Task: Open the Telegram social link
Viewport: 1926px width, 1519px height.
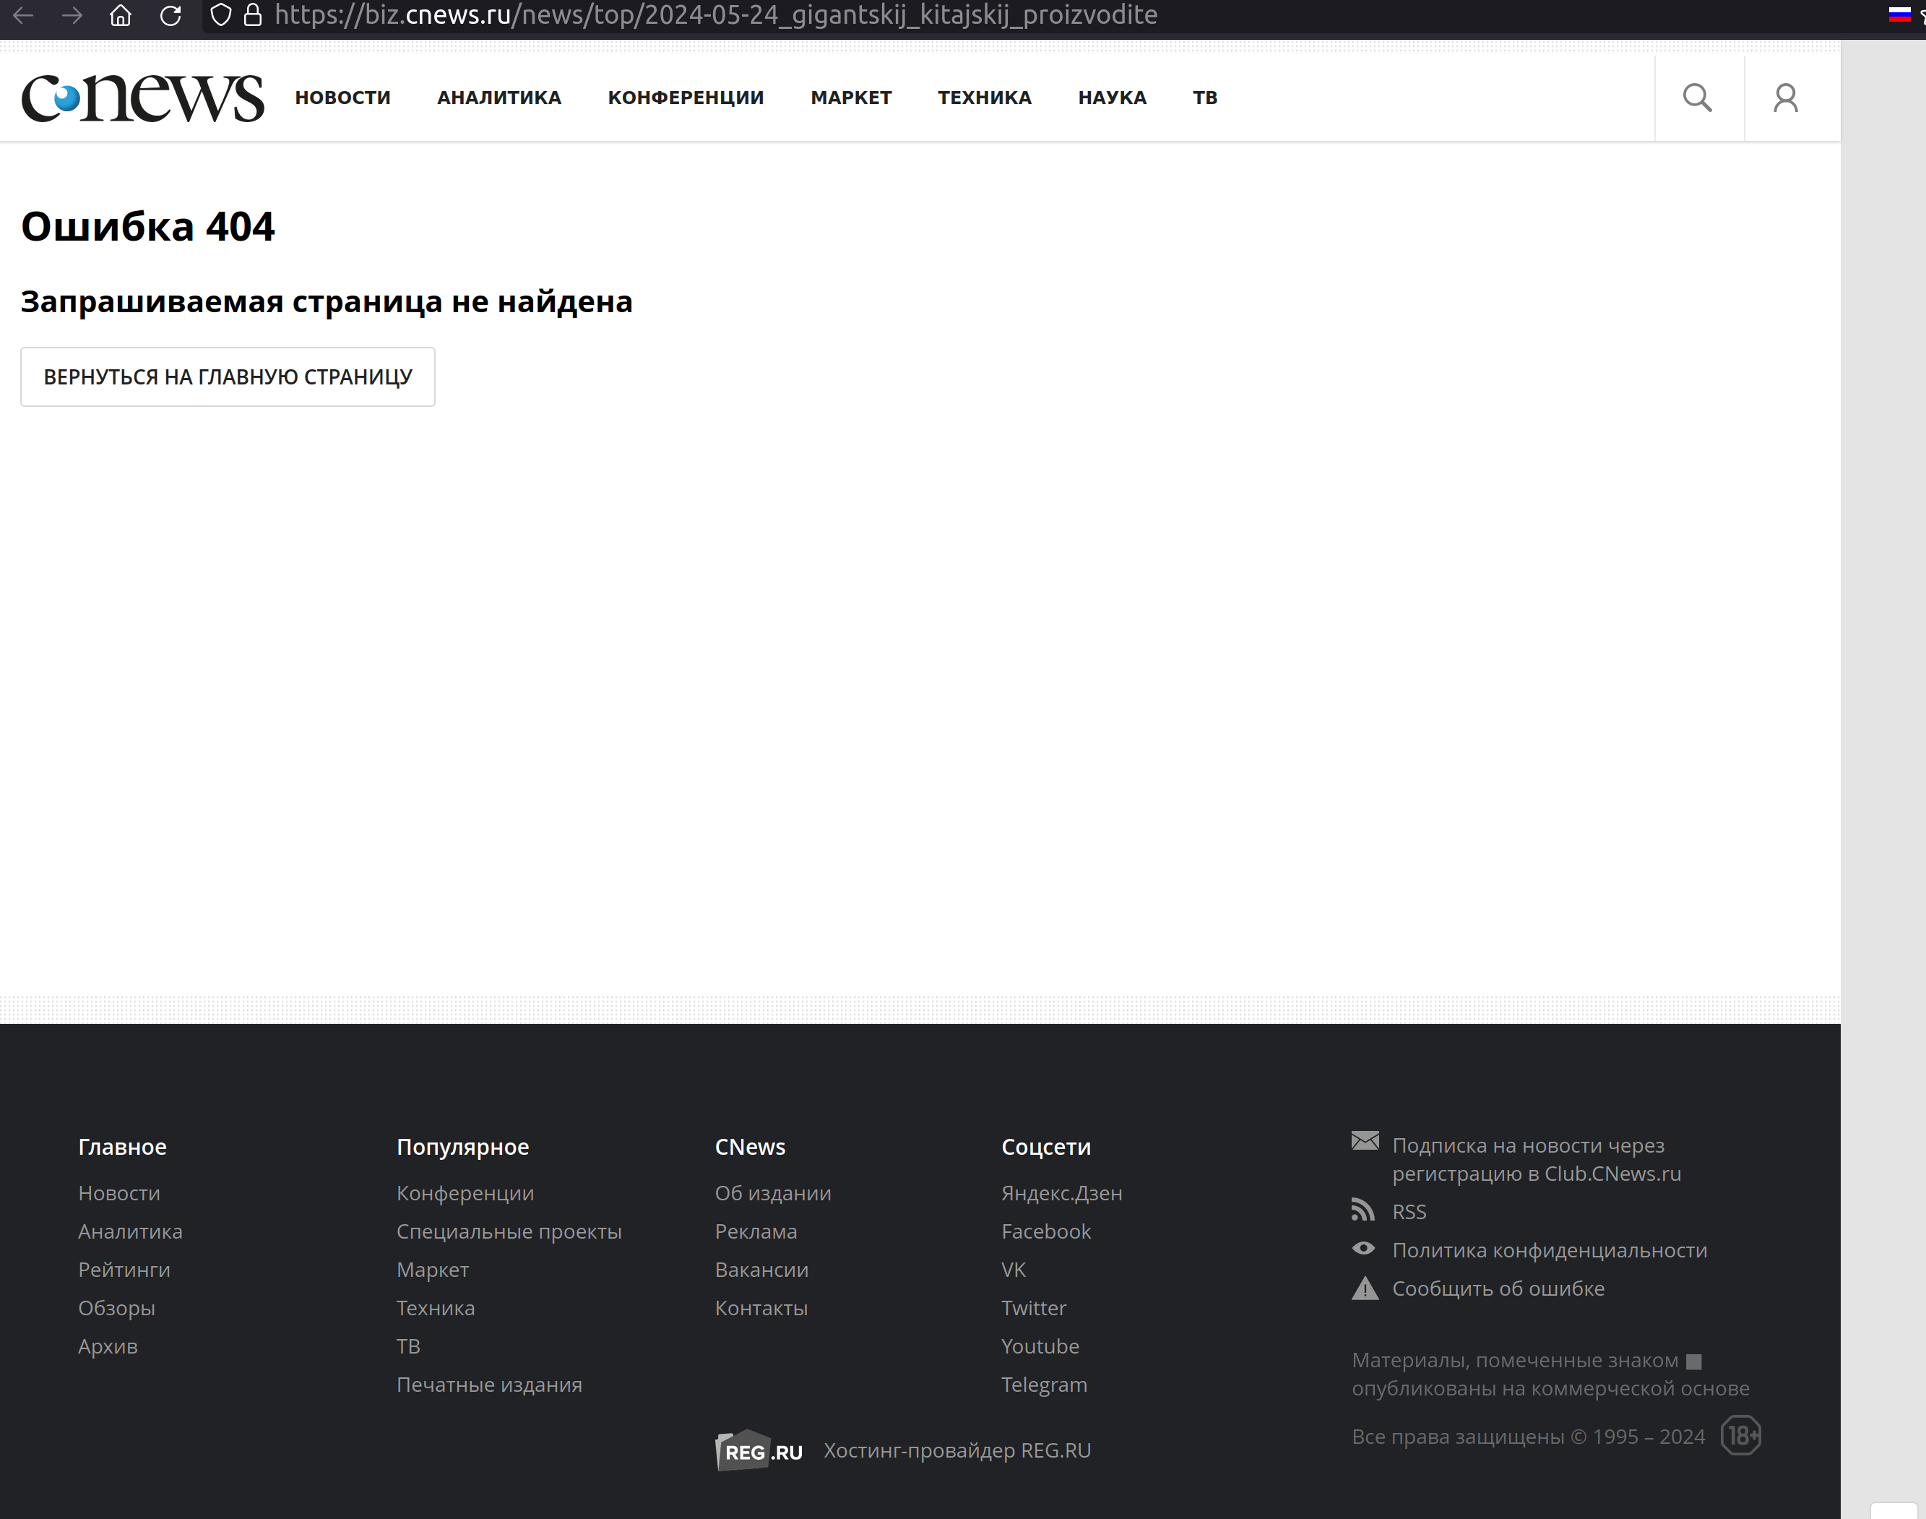Action: pos(1044,1384)
